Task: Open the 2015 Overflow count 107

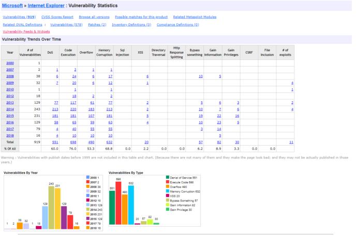Action: click(91, 116)
